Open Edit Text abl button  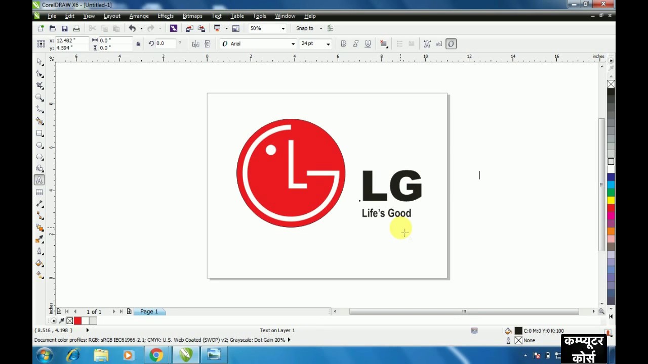coord(439,44)
